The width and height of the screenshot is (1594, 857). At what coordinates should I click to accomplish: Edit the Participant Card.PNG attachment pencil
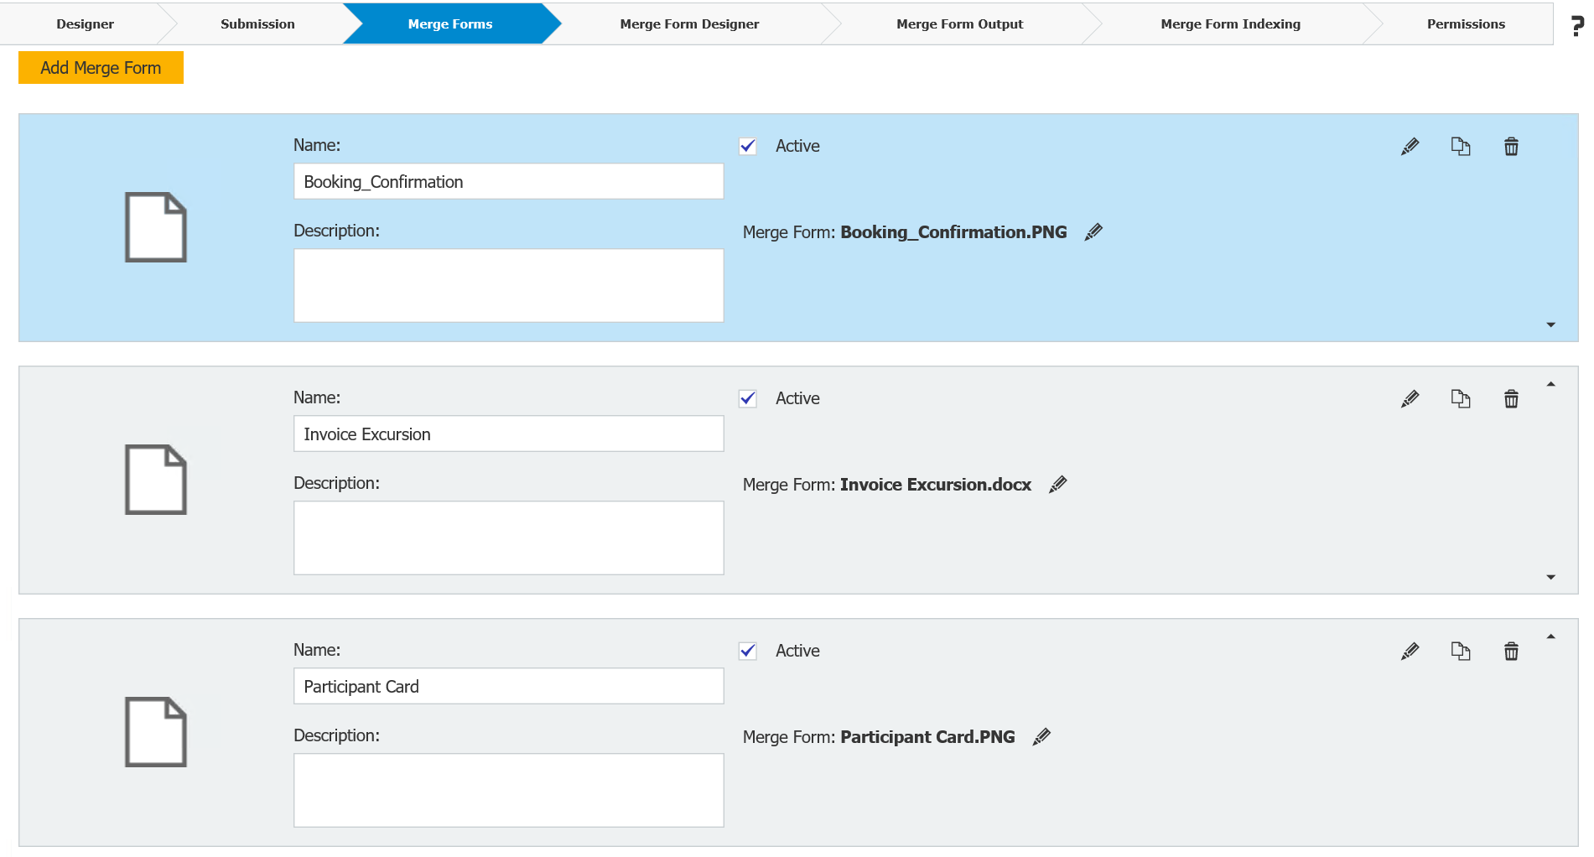click(1041, 736)
